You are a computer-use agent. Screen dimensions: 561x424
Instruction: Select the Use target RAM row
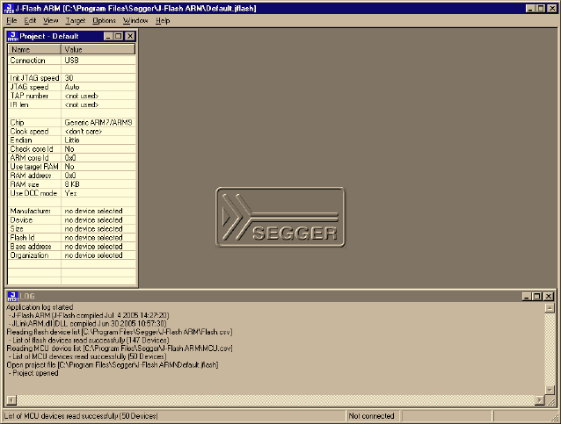point(72,167)
